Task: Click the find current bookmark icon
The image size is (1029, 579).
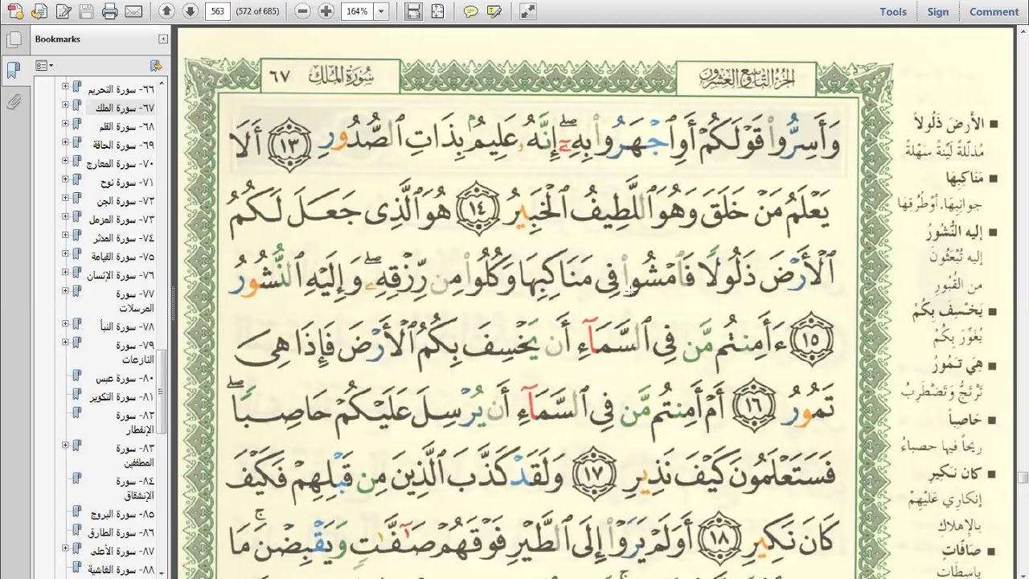Action: coord(156,65)
